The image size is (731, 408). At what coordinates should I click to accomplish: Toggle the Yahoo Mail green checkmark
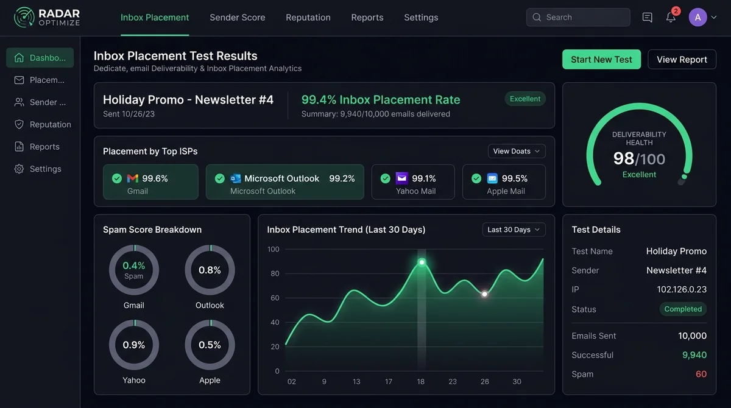tap(385, 178)
